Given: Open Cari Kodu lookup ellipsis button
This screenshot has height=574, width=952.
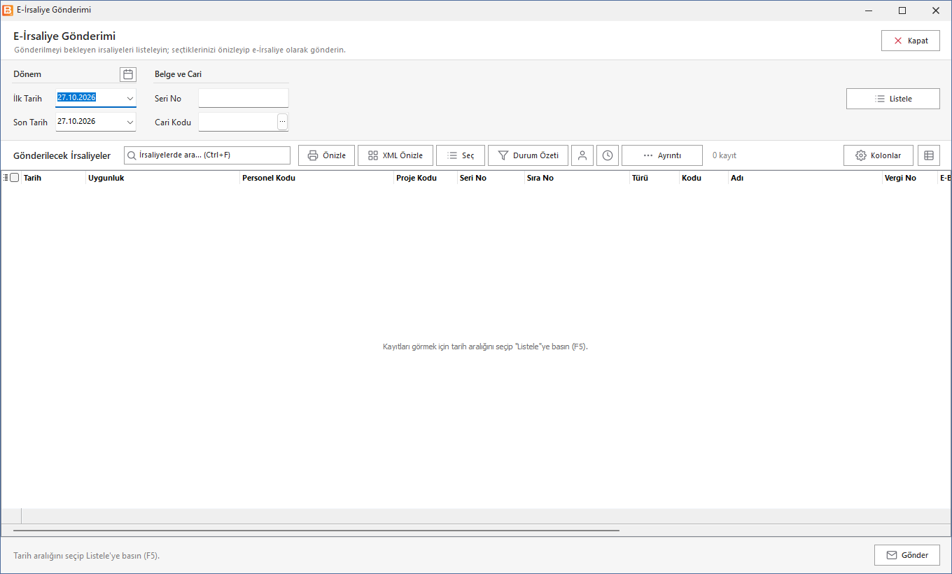Looking at the screenshot, I should (283, 122).
